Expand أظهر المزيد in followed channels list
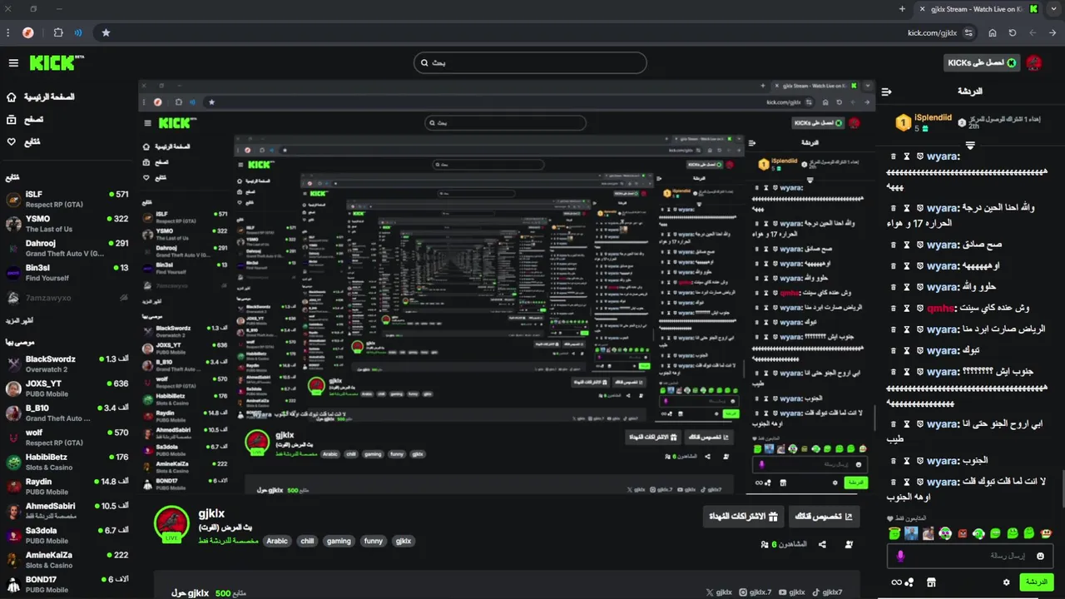1065x599 pixels. point(19,321)
